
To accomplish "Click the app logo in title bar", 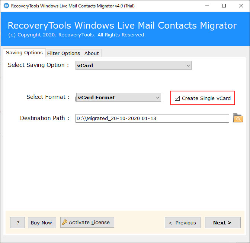I will pos(6,6).
